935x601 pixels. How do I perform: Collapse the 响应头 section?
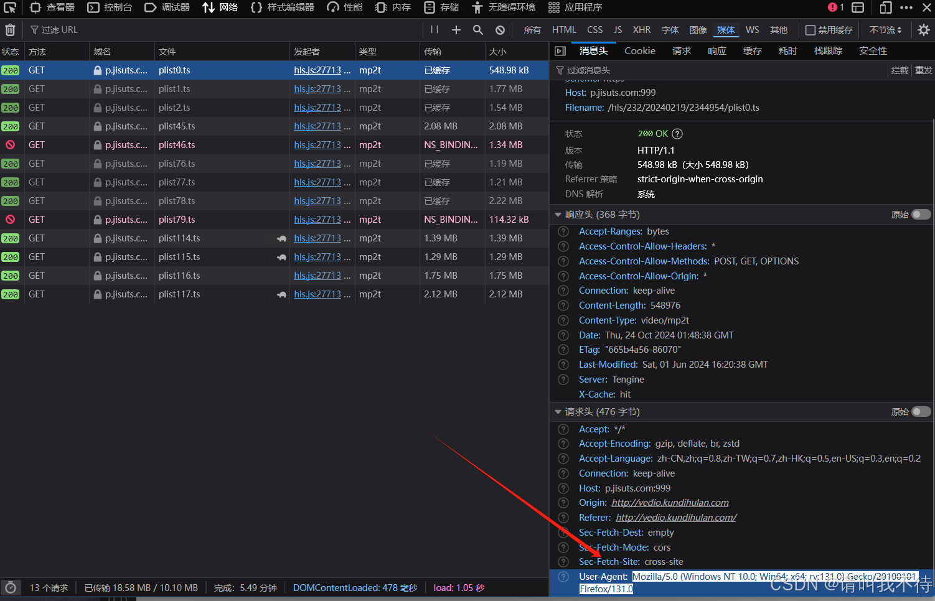click(x=558, y=215)
